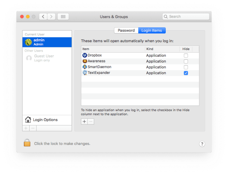Click 'Click the lock to make changes' text

(x=62, y=144)
